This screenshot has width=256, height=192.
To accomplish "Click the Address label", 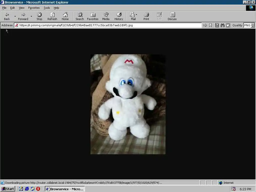I will coord(7,25).
